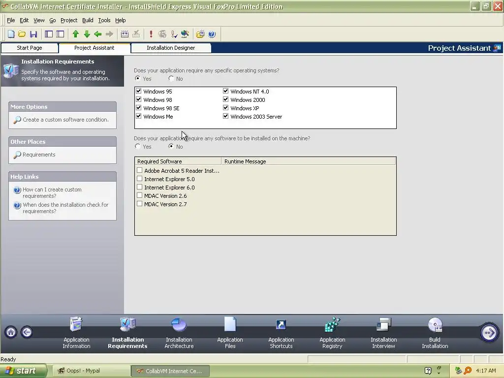Go to home with the round house icon

11,332
